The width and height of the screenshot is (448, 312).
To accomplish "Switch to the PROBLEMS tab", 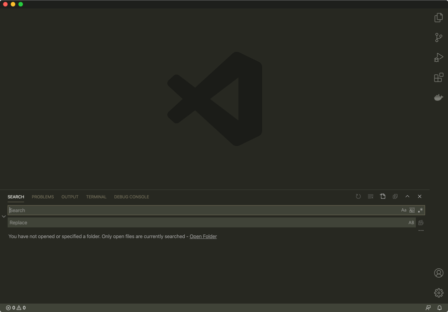I will tap(42, 197).
